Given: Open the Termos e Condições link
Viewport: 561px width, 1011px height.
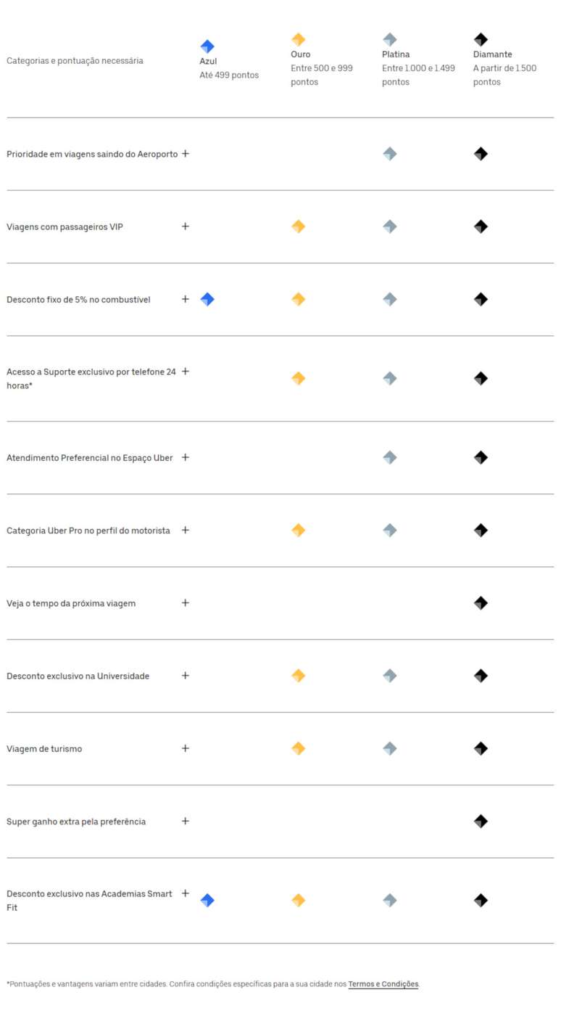Looking at the screenshot, I should click(383, 984).
